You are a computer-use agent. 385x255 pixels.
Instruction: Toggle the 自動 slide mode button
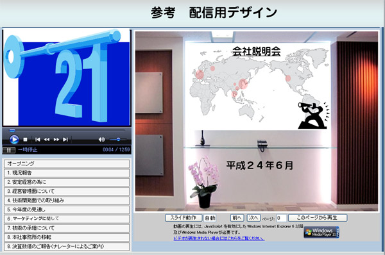click(x=210, y=218)
